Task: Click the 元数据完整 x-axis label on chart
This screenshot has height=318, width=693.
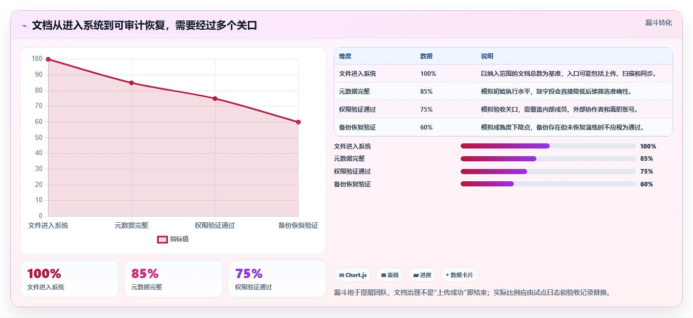Action: pyautogui.click(x=132, y=225)
